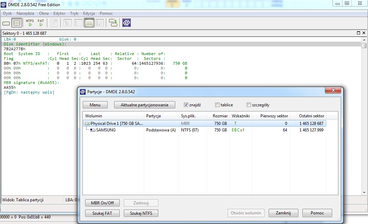Click the scroll-up arrow of the editor scrollbar
368x224 pixels.
click(364, 40)
